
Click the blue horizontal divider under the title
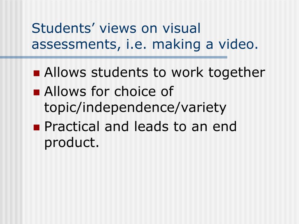[114, 57]
